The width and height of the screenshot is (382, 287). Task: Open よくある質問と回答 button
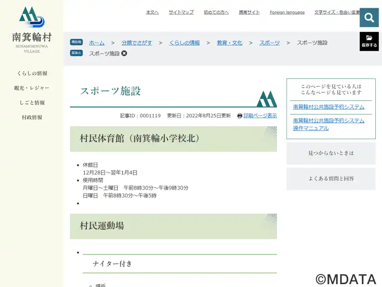point(331,178)
